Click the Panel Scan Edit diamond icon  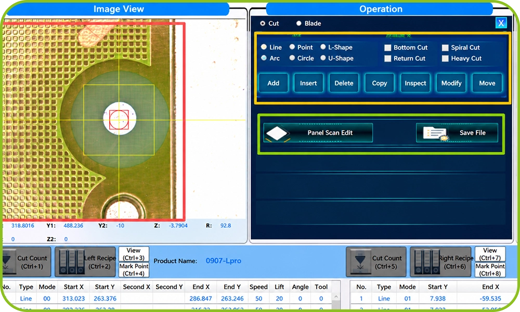tap(277, 133)
